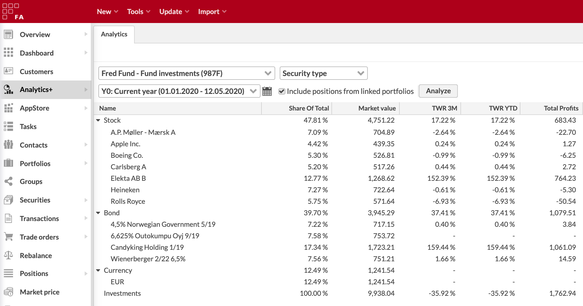Toggle Include positions from linked portfolios
The image size is (583, 306).
pos(282,91)
